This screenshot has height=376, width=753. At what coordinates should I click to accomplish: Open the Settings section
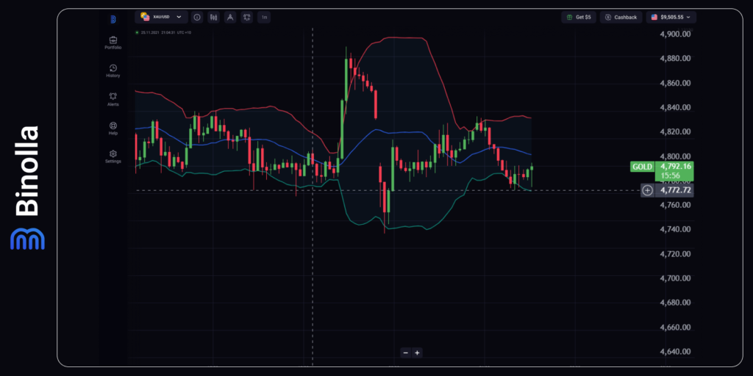(113, 156)
